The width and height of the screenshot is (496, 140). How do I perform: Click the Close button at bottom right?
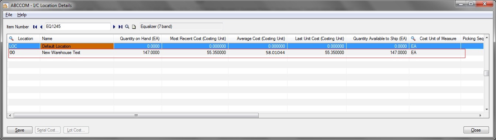[476, 130]
